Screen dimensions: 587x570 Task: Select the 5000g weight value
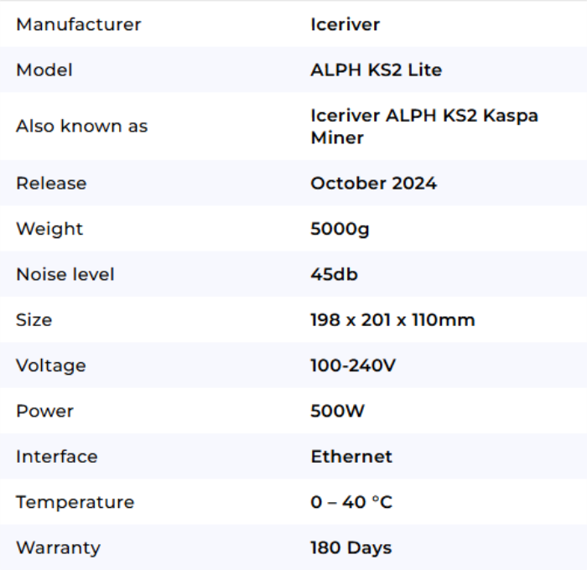pos(340,229)
